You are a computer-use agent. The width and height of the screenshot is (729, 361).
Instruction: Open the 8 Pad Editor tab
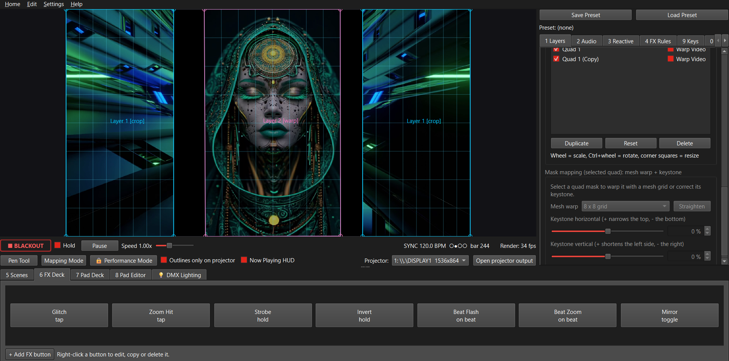click(x=130, y=275)
